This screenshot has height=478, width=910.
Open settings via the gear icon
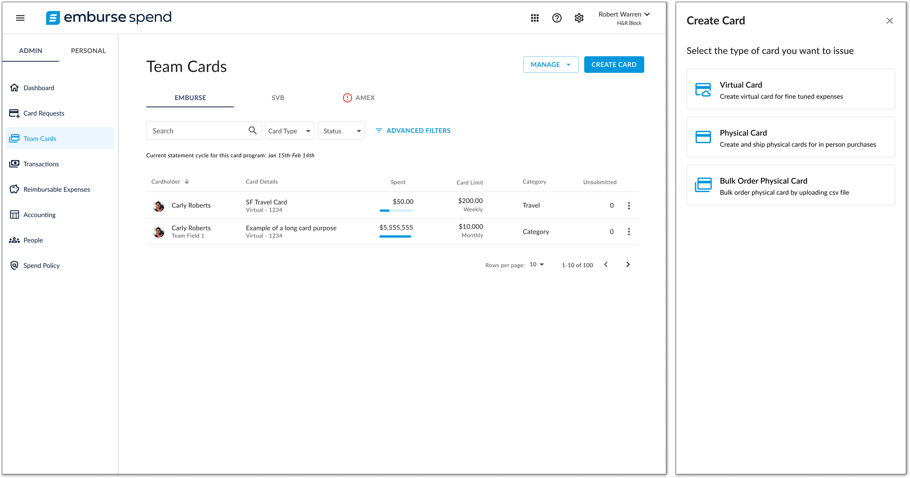click(x=579, y=18)
